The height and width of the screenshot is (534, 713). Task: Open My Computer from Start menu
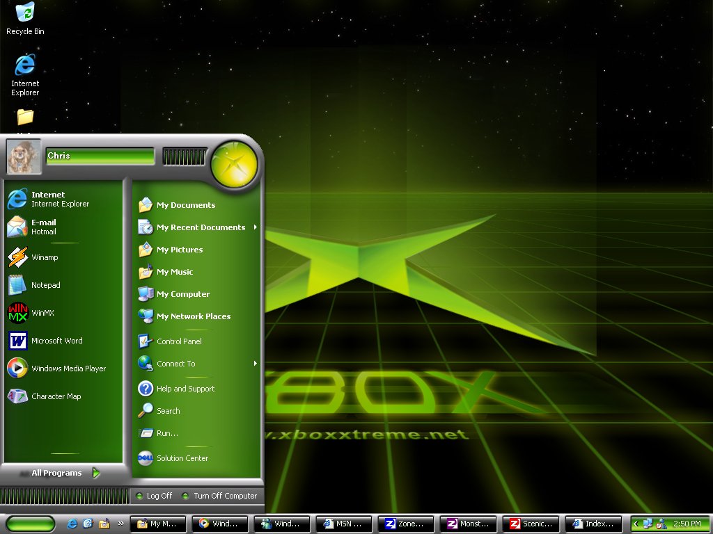coord(197,294)
